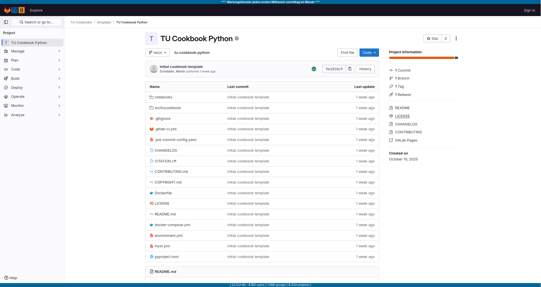
Task: Click the green pipeline passed status icon
Action: [314, 69]
